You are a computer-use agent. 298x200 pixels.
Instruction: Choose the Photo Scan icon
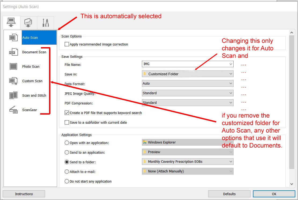[13, 66]
